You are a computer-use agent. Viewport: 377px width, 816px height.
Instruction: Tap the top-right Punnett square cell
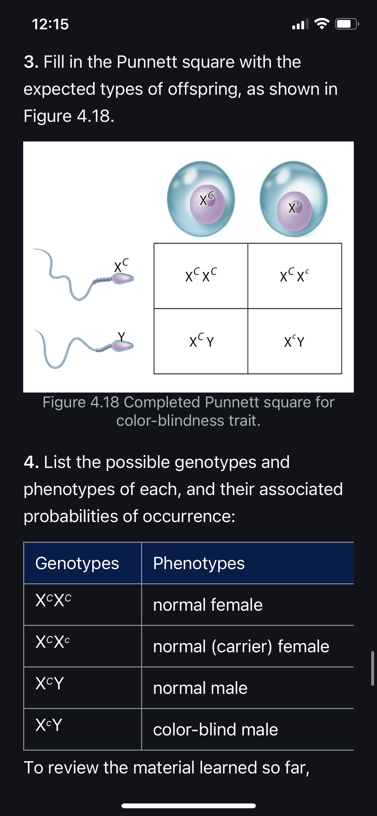tap(295, 276)
